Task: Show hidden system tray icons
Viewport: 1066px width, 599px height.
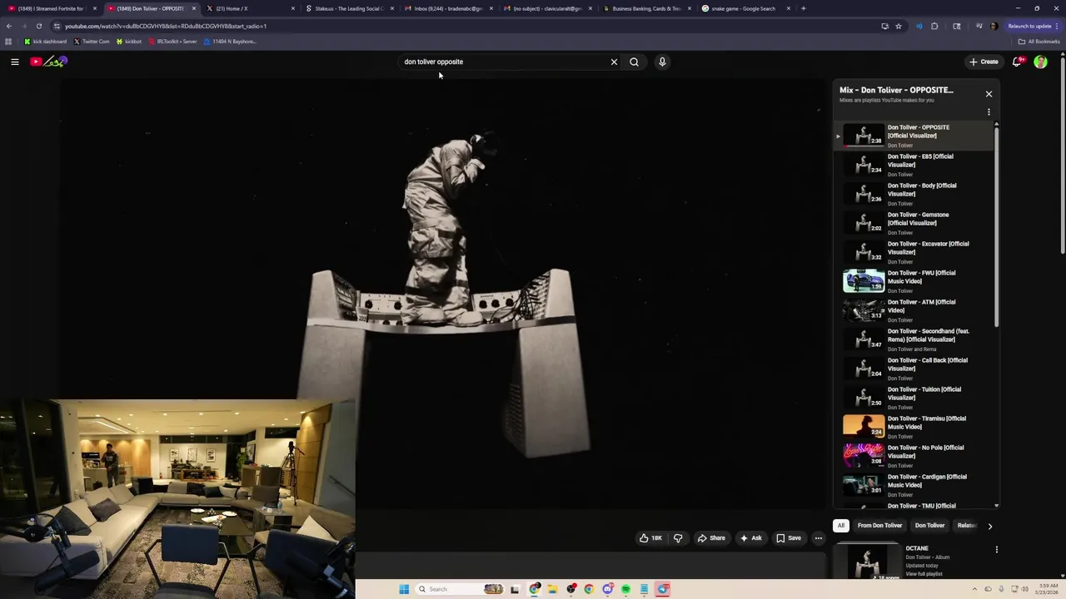Action: click(x=976, y=589)
